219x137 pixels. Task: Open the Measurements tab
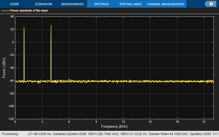pos(73,4)
